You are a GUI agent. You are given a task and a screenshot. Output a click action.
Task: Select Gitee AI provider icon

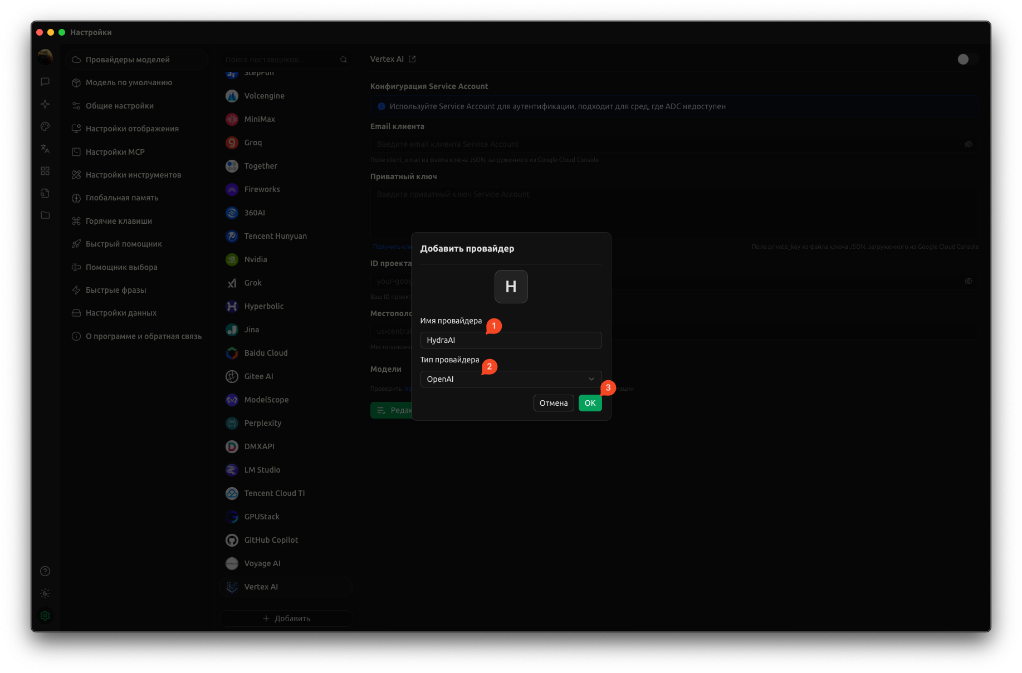point(232,376)
